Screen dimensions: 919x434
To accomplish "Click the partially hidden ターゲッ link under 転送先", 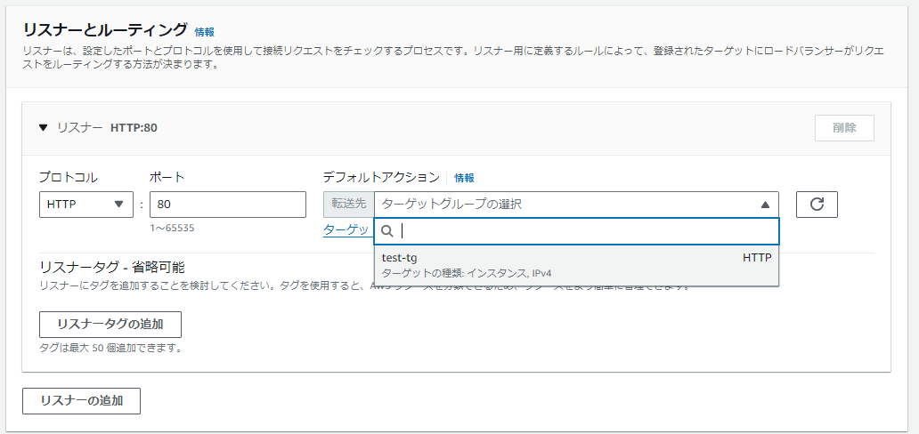I will point(346,229).
